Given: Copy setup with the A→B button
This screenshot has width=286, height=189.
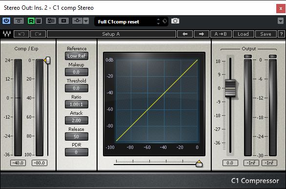Looking at the screenshot, I should 221,34.
